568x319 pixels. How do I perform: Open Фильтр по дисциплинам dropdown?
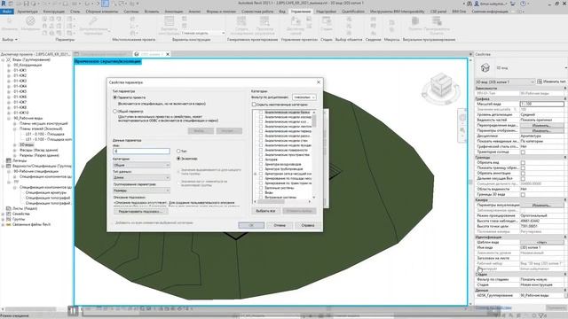coord(304,97)
